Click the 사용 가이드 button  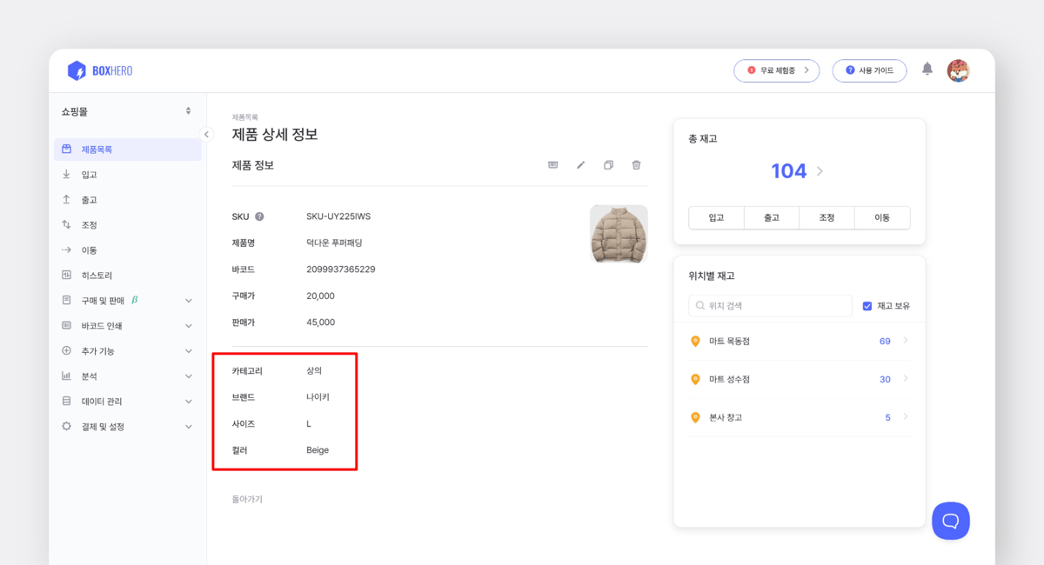869,70
